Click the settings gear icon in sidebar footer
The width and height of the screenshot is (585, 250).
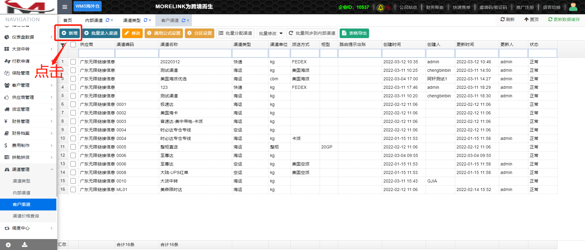(x=8, y=245)
